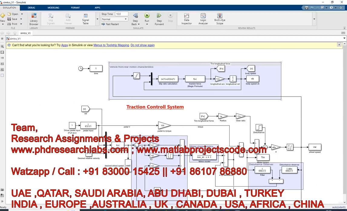
Task: Open the Modeling tab
Action: [53, 8]
